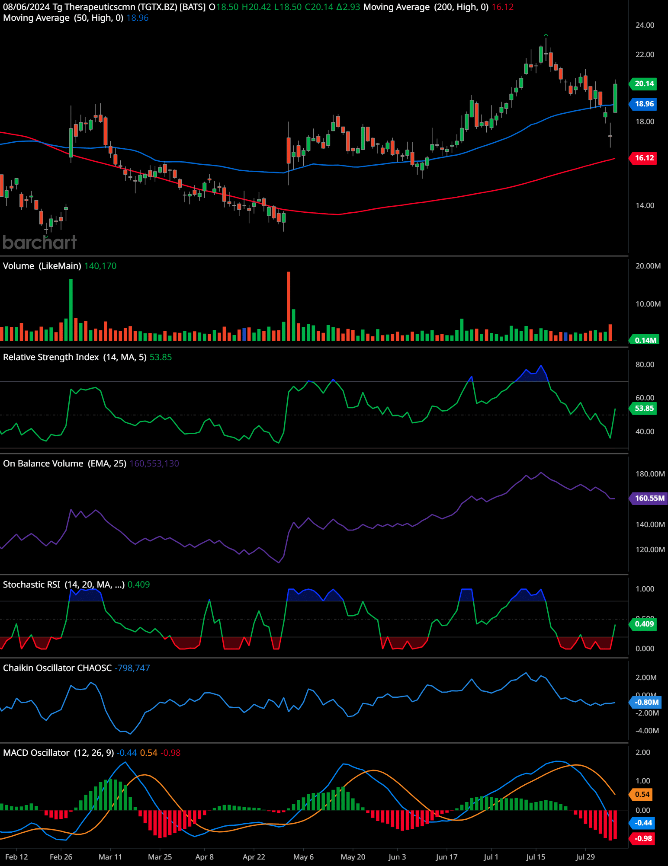Viewport: 668px width, 866px height.
Task: Click the last green candlestick on the price chart
Action: point(615,98)
